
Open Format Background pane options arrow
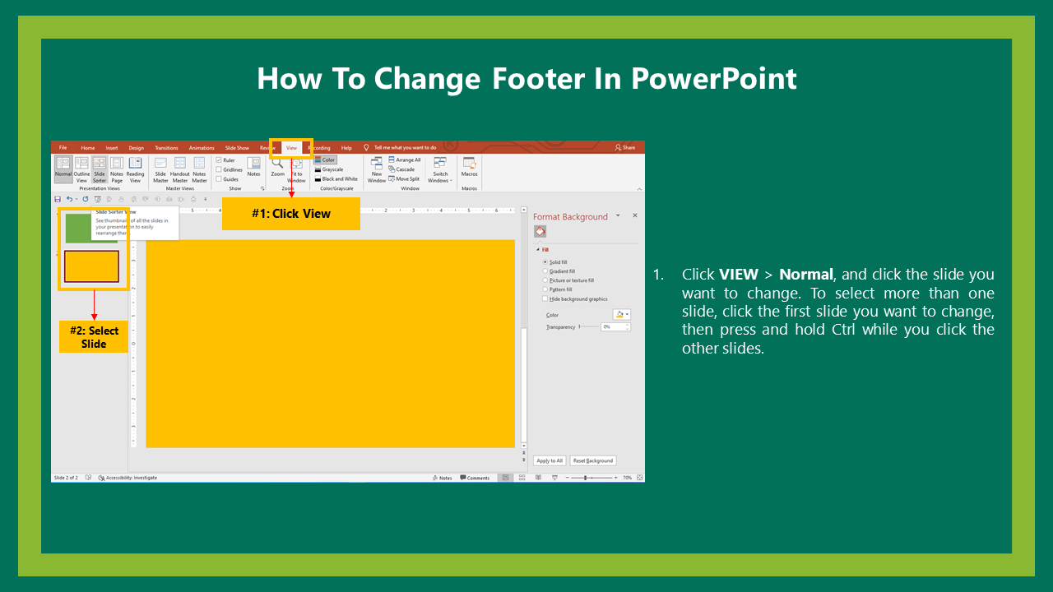tap(618, 215)
